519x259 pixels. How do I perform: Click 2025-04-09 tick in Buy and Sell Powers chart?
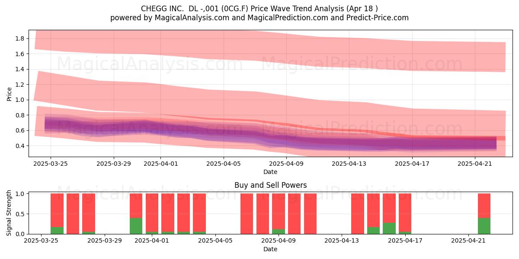(x=279, y=241)
